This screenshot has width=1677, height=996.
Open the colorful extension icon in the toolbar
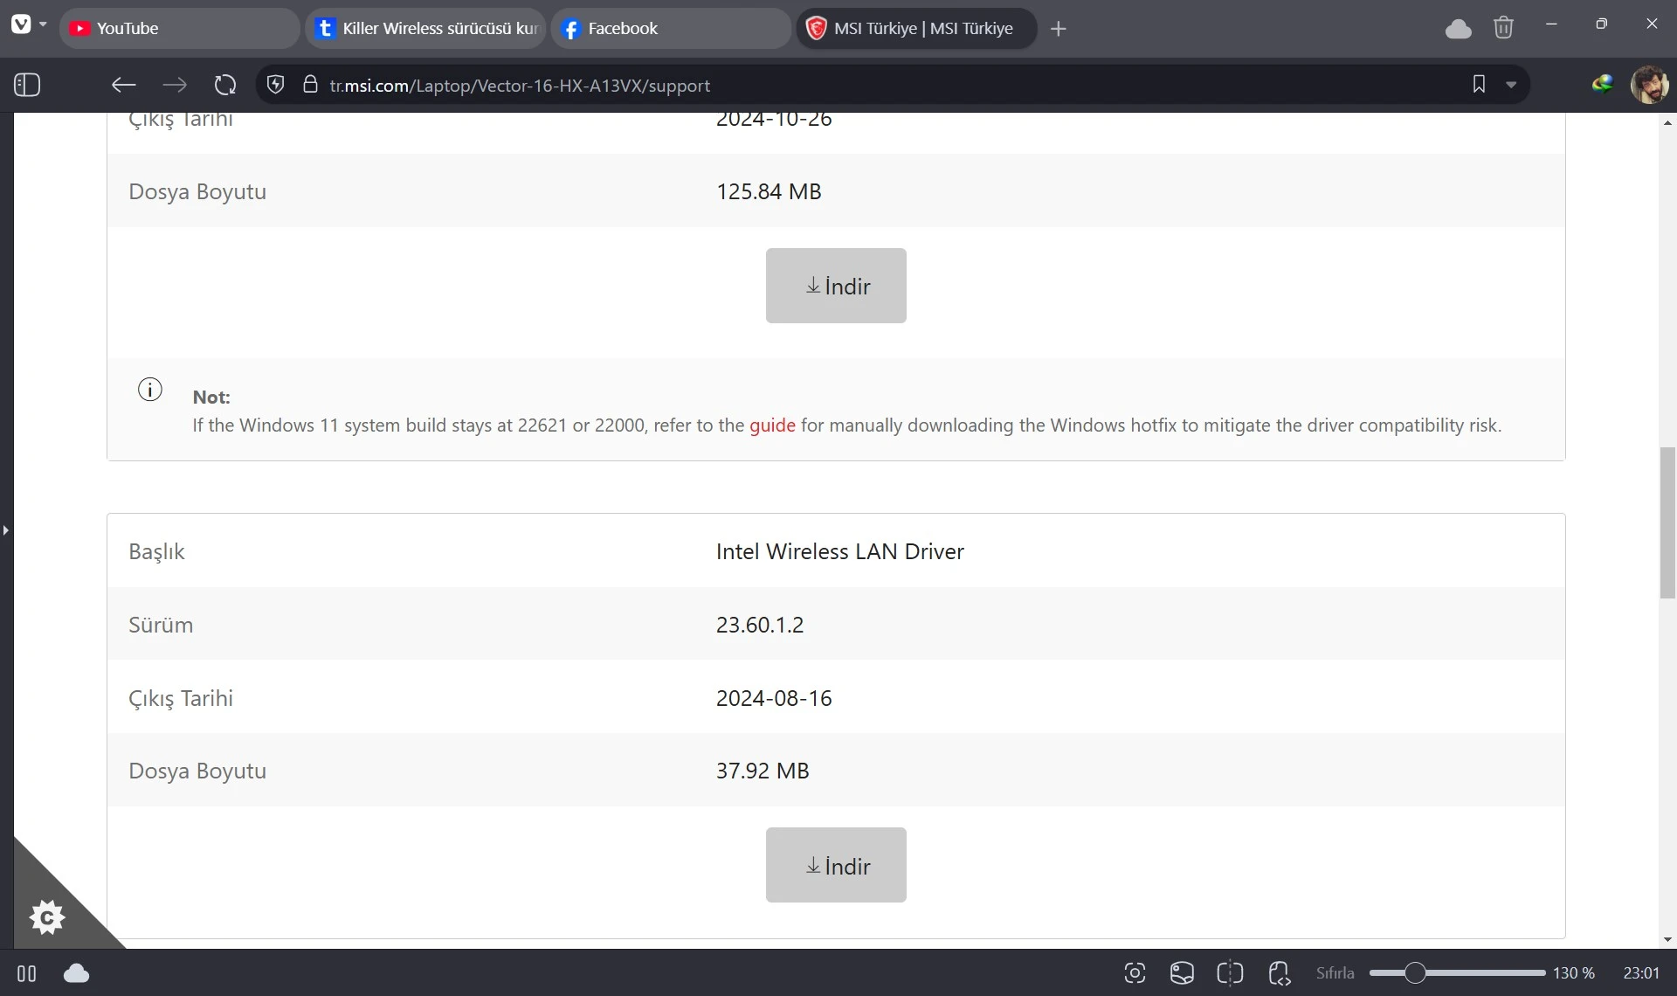1602,84
